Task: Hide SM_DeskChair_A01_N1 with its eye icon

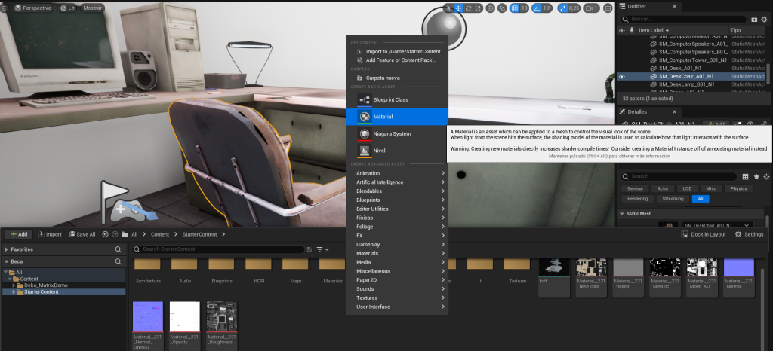Action: tap(622, 77)
